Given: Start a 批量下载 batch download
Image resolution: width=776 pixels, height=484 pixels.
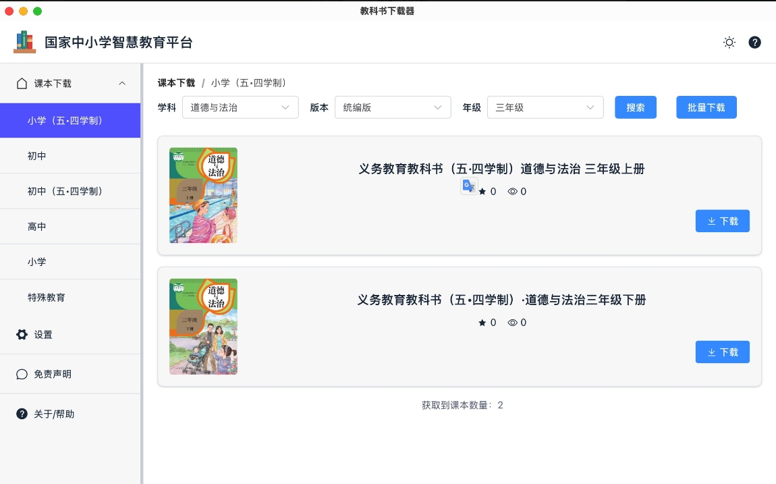Looking at the screenshot, I should click(x=706, y=107).
